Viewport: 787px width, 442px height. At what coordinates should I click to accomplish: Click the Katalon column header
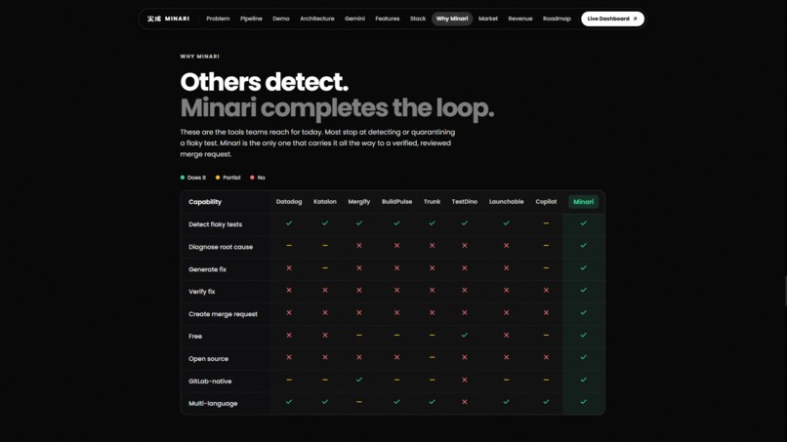pos(325,202)
